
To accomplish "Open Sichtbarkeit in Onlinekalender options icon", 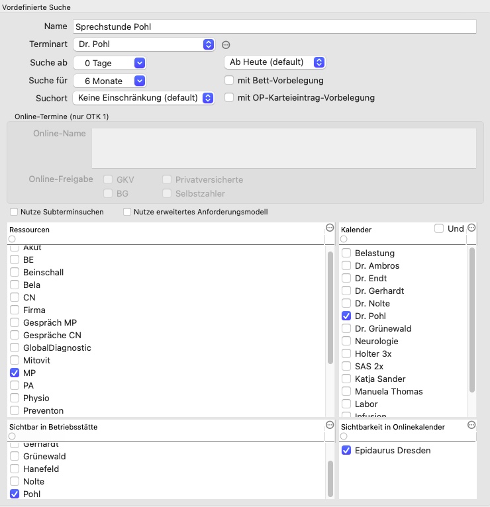I will tap(471, 425).
